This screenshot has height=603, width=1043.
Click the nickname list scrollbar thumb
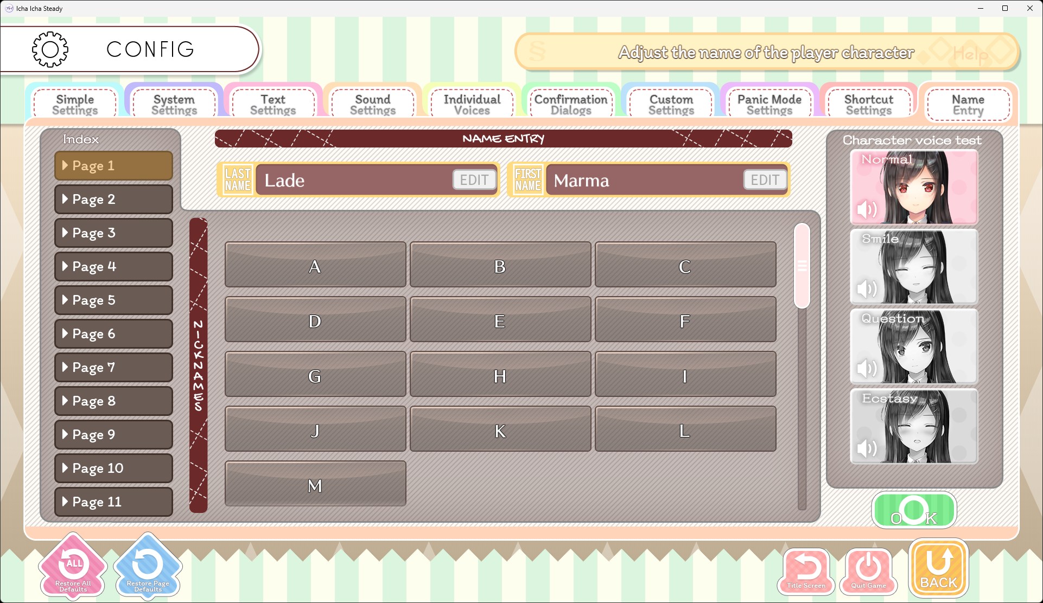coord(802,266)
